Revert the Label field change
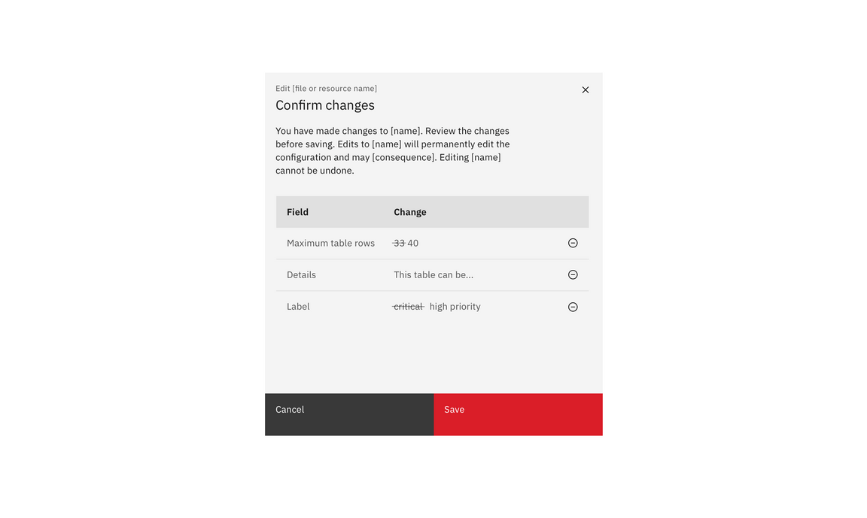 573,306
